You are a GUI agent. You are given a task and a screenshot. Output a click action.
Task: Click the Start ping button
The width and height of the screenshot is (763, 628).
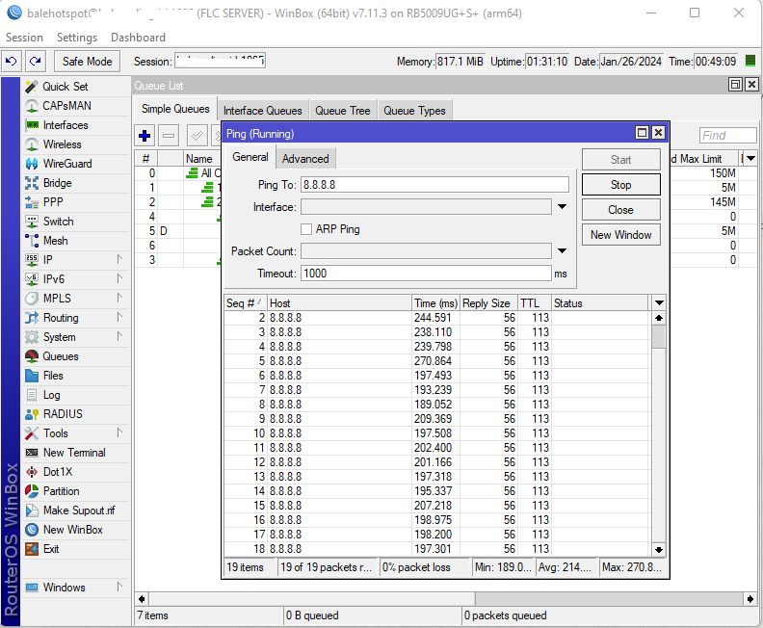click(621, 160)
